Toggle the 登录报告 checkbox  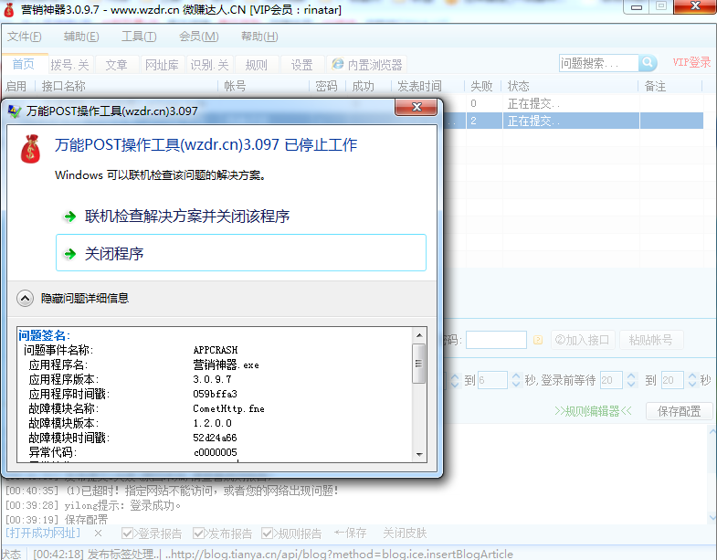click(x=127, y=533)
